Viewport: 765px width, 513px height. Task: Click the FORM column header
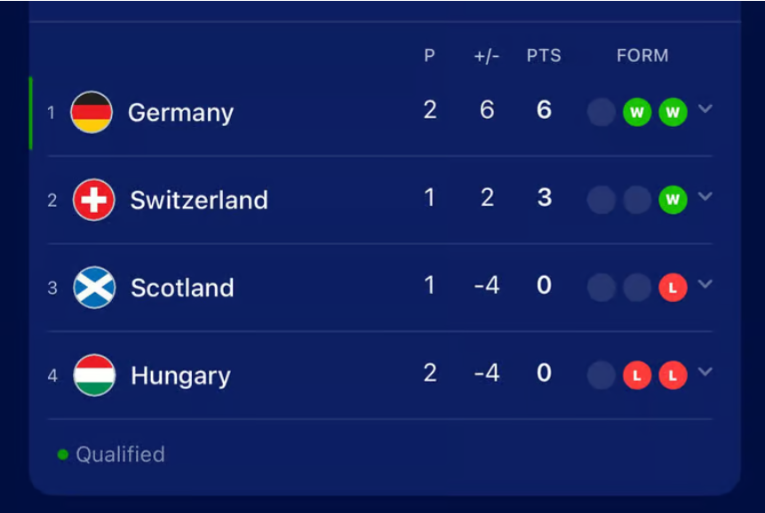[x=642, y=56]
